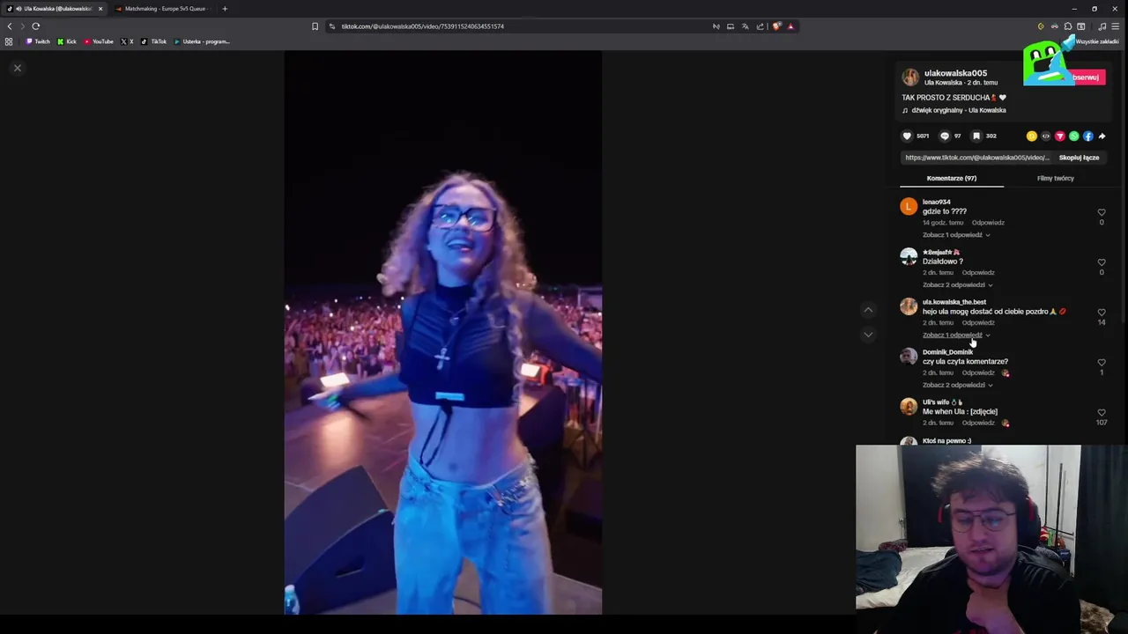The height and width of the screenshot is (634, 1128).
Task: Open the Usterka bookmark
Action: [202, 41]
